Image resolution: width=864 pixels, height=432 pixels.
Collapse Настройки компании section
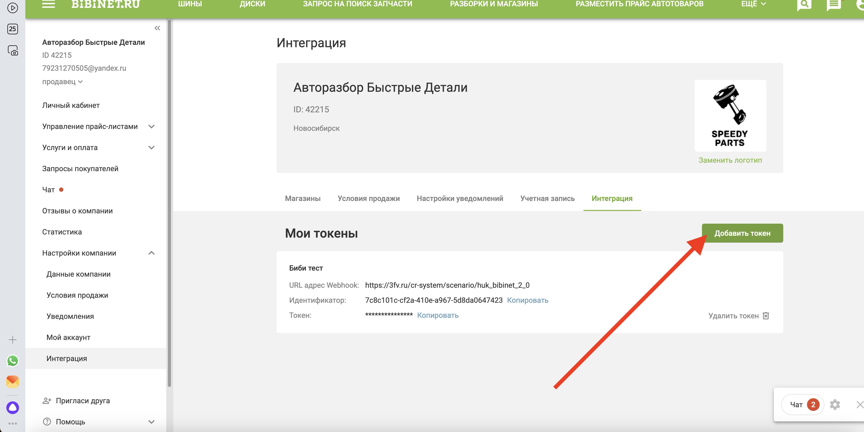[151, 253]
